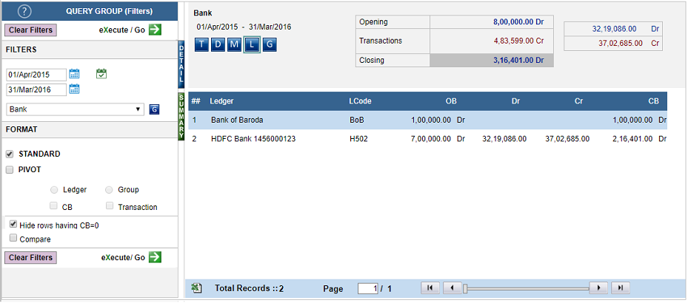Tick the CB checkbox
This screenshot has height=303, width=688.
point(53,205)
